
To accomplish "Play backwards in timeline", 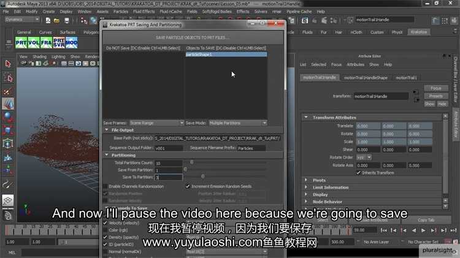I will (414, 230).
